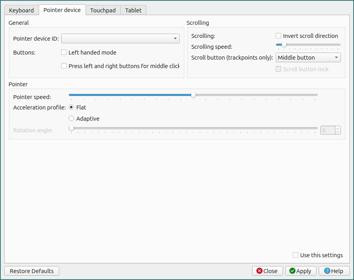Expand the Scroll button Middle button dropdown

tap(308, 58)
